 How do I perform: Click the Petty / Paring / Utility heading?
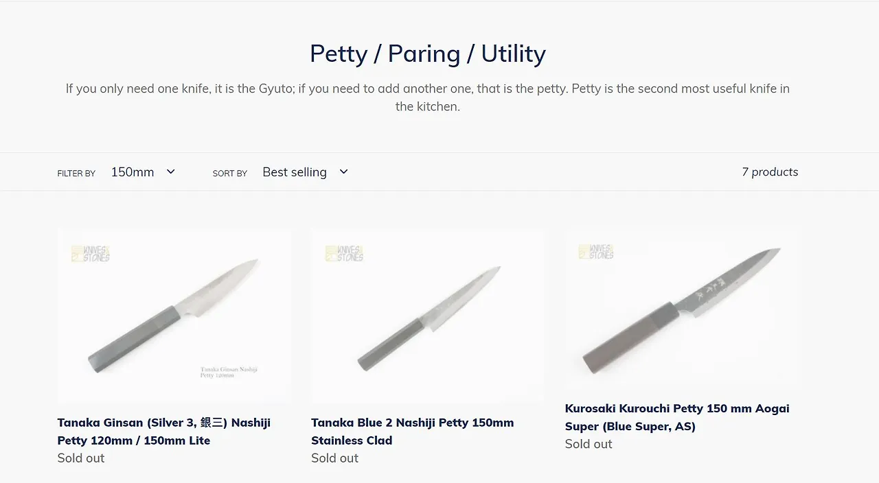click(427, 54)
